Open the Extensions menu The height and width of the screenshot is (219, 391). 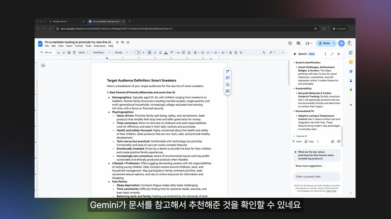coord(100,46)
